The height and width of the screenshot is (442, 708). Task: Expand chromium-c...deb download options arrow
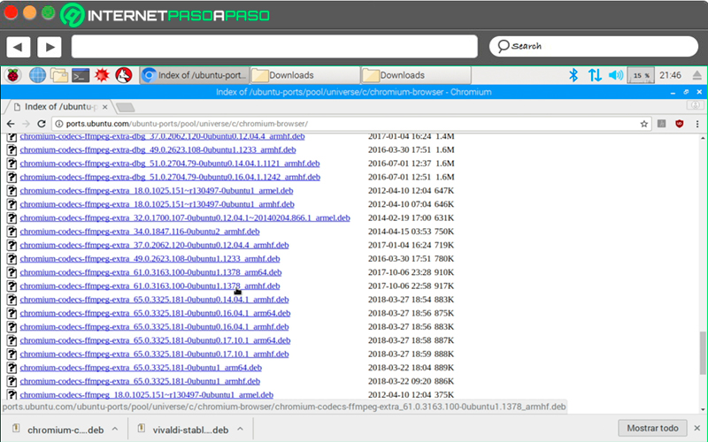tap(115, 429)
